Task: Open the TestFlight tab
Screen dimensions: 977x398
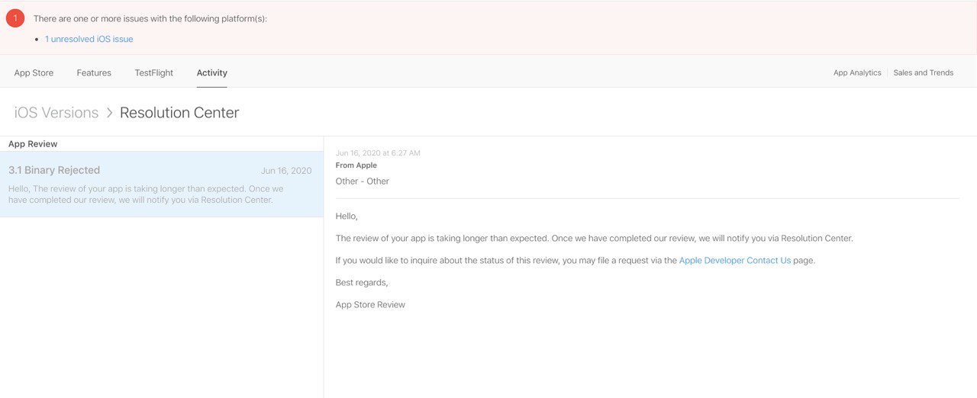Action: pos(154,73)
